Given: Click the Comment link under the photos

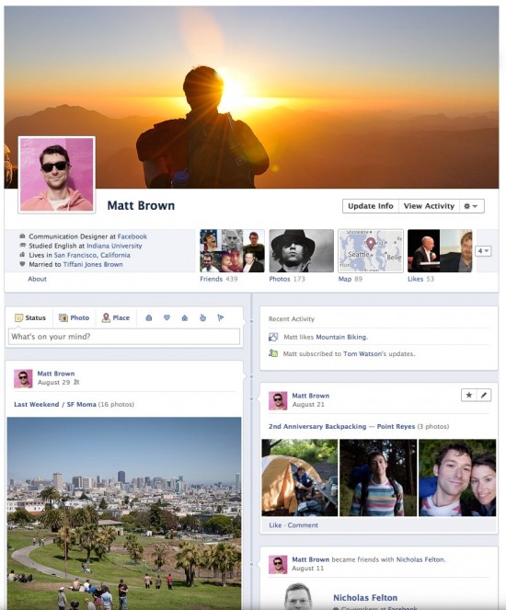Looking at the screenshot, I should coord(303,525).
